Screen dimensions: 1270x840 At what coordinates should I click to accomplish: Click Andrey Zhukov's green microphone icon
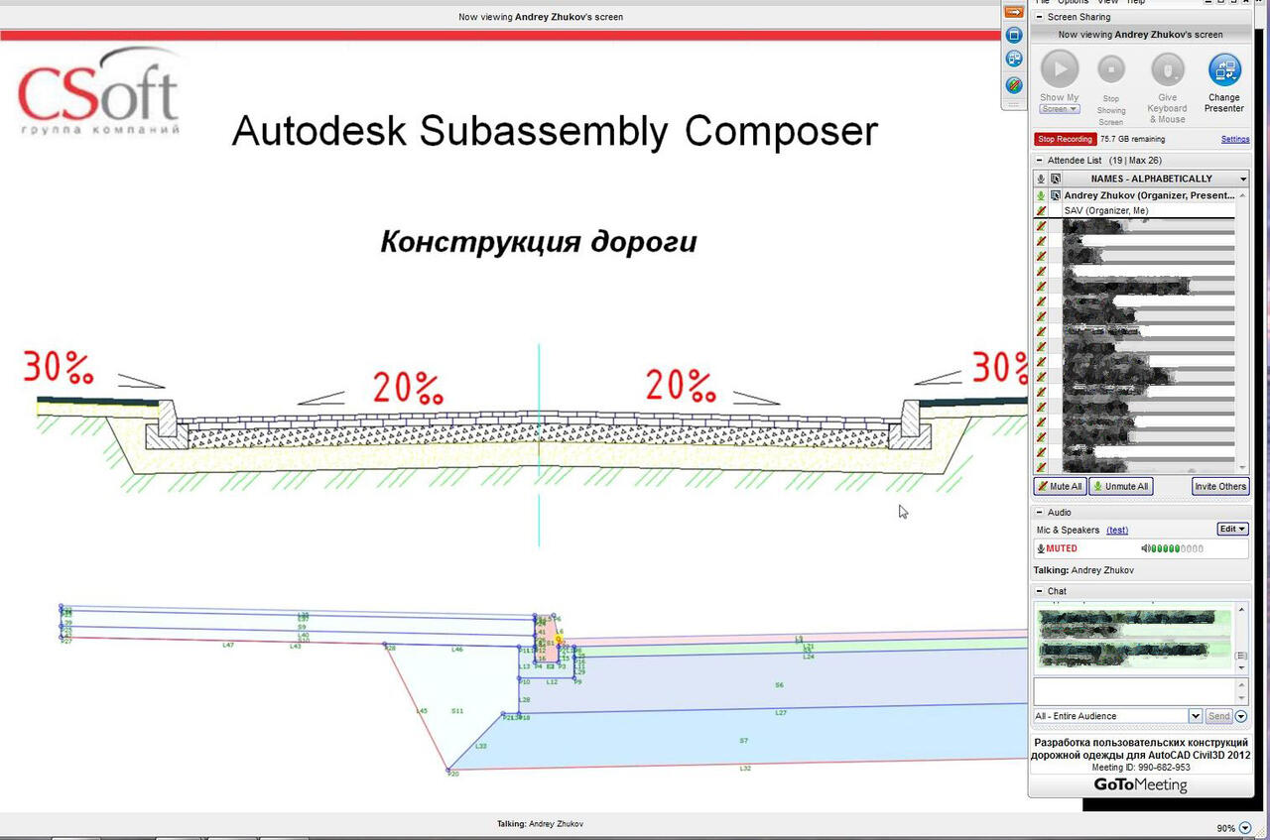coord(1041,196)
